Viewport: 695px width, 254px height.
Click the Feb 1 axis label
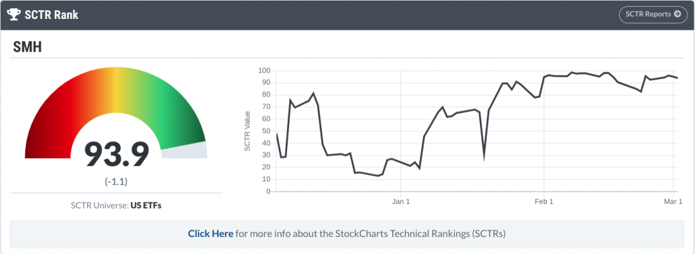544,202
